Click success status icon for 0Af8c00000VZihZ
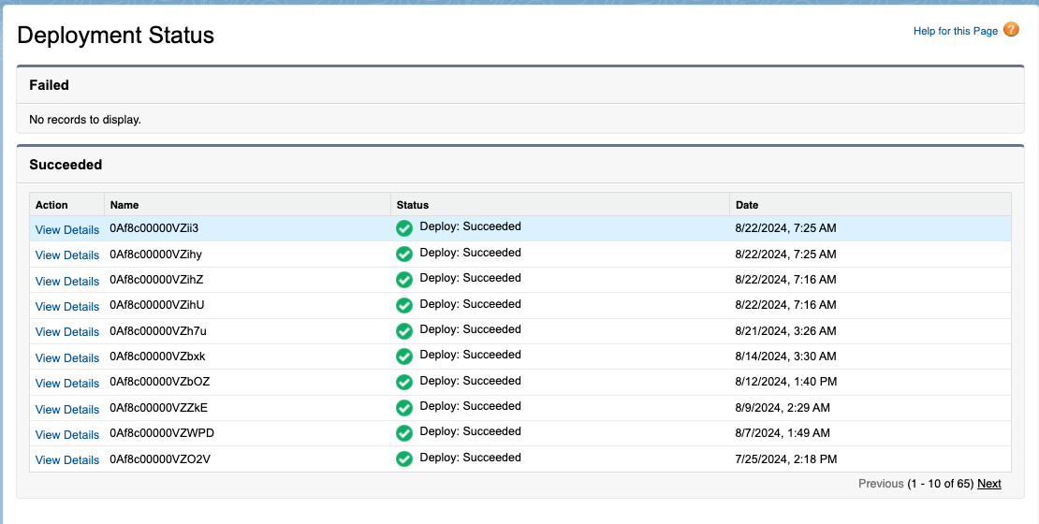The width and height of the screenshot is (1039, 524). [x=404, y=280]
